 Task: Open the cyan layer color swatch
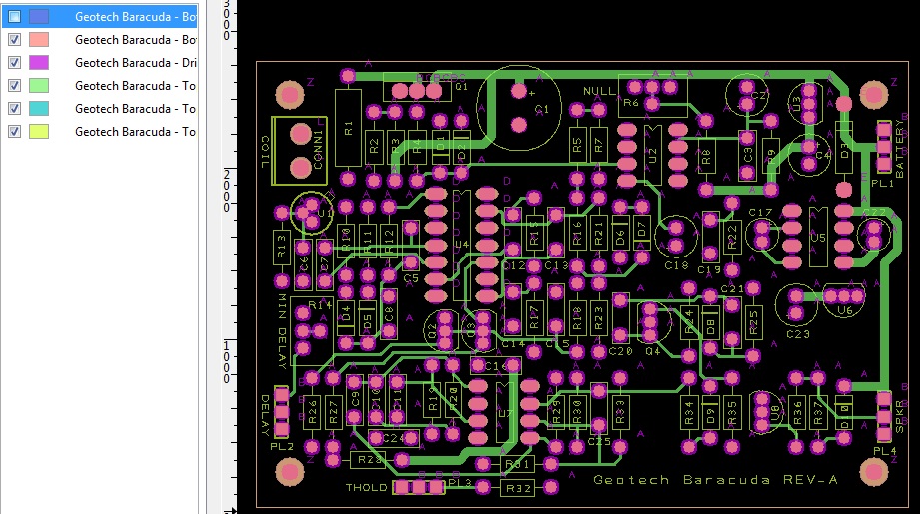coord(39,109)
